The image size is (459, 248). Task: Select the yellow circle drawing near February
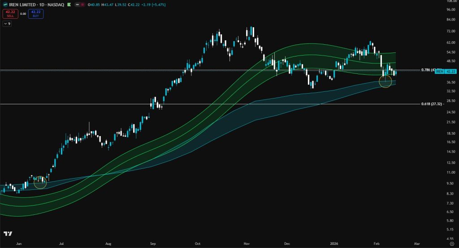point(385,81)
